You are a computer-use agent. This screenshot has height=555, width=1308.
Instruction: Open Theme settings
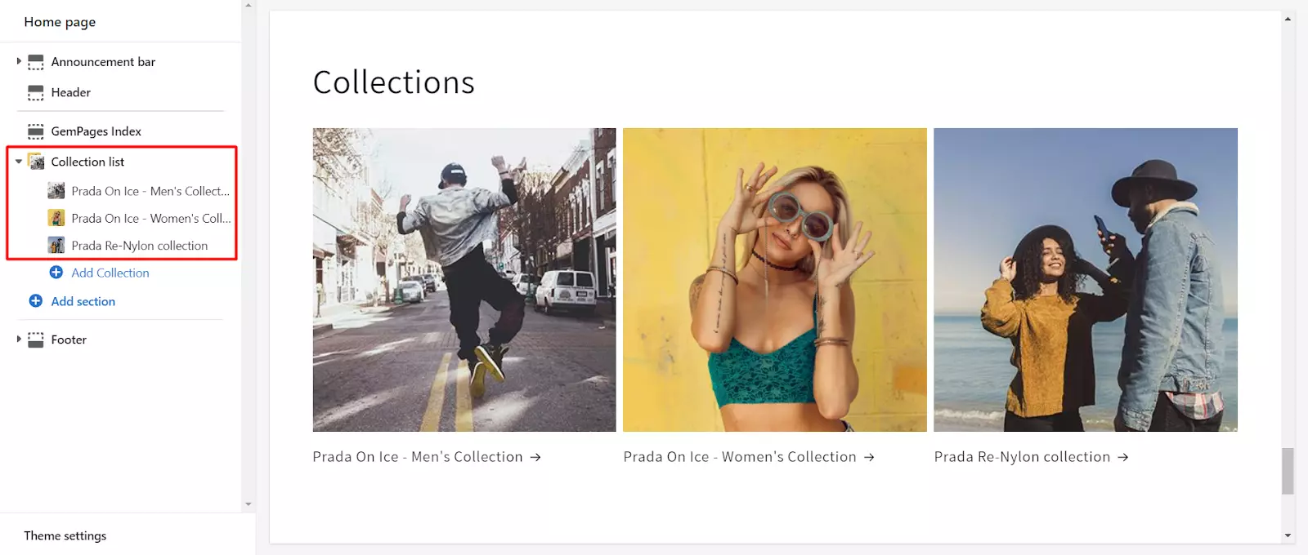point(65,535)
